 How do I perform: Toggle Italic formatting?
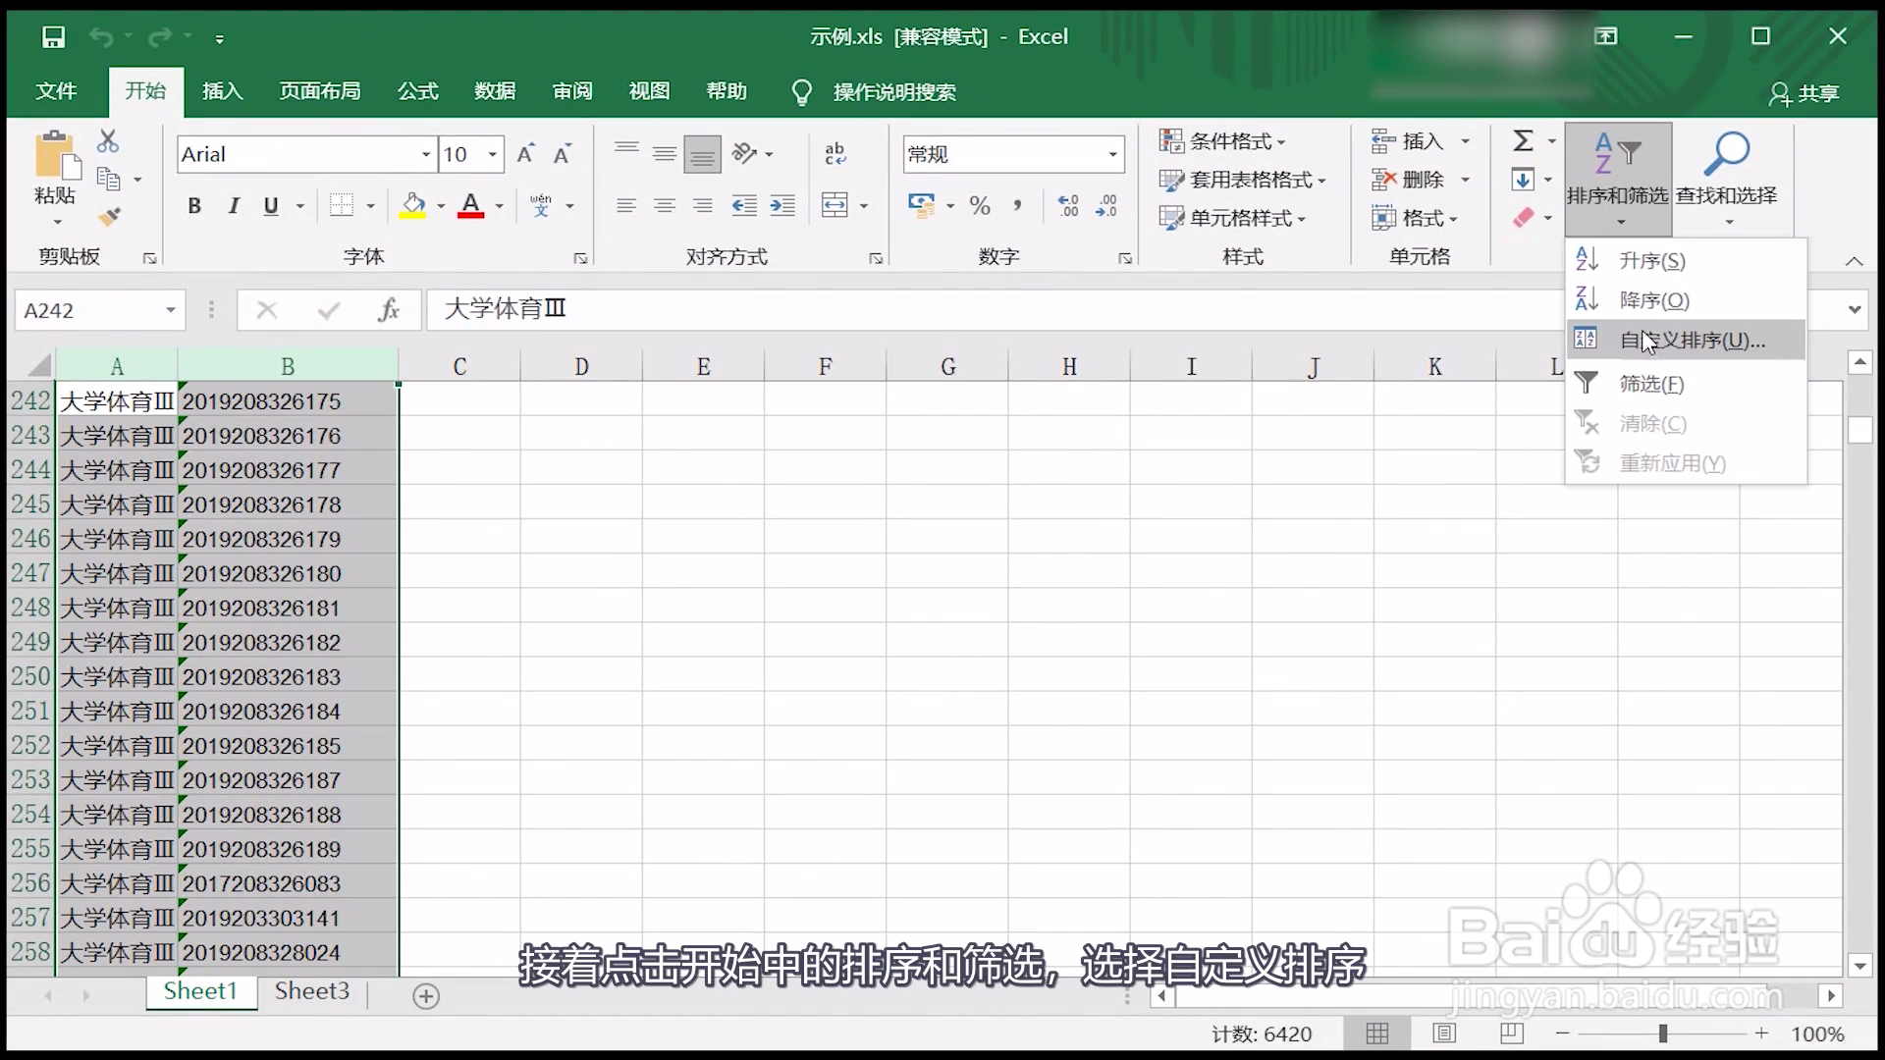click(233, 205)
